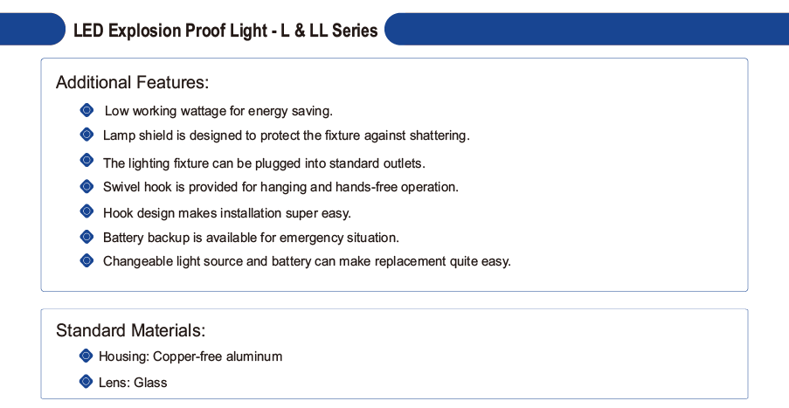
Task: Click Swivel hook hands-free operation text
Action: [x=280, y=187]
